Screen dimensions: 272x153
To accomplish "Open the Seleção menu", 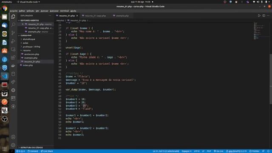I will click(30, 11).
